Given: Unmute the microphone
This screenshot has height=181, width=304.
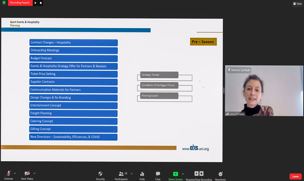Looking at the screenshot, I should (x=9, y=175).
